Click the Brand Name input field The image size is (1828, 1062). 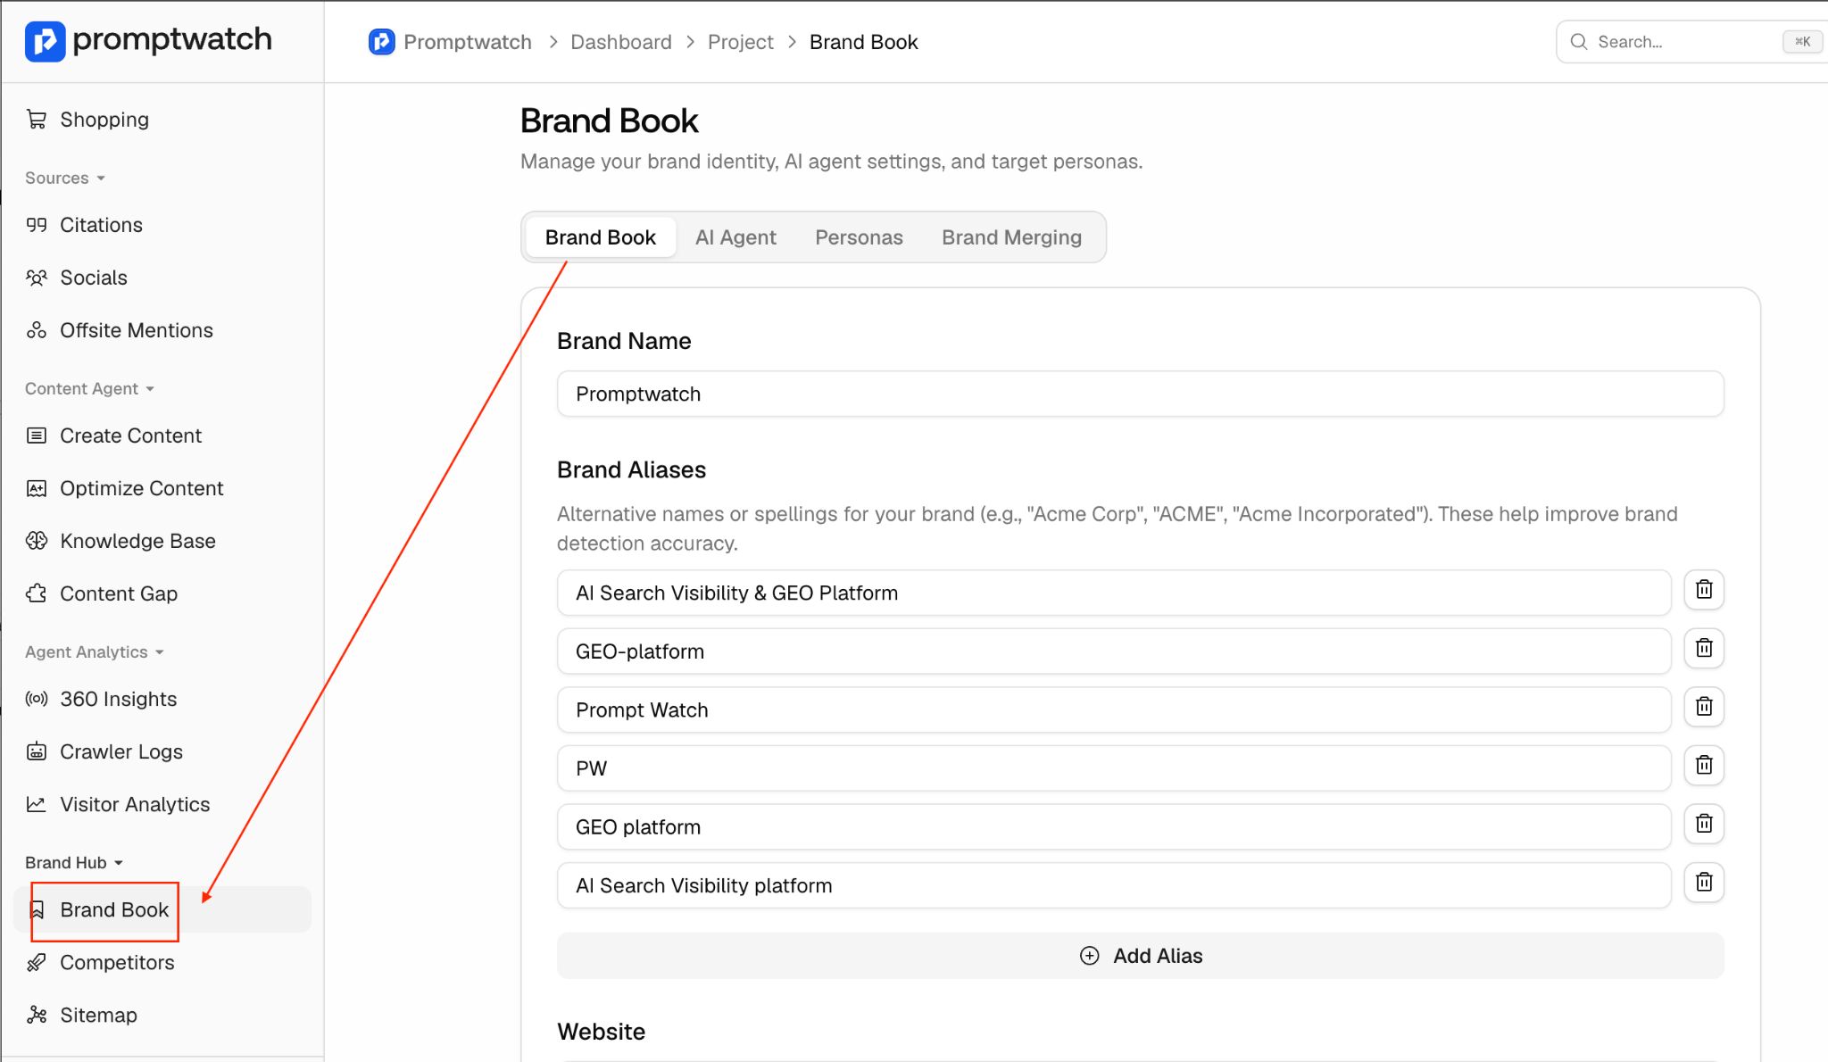tap(1141, 394)
